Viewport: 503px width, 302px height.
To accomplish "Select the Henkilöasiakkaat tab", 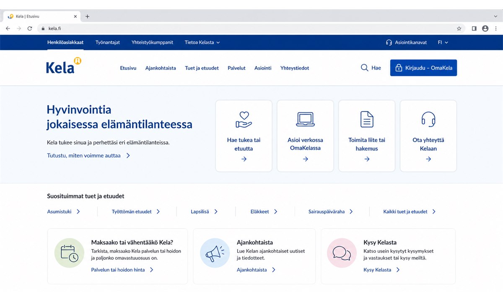I will pyautogui.click(x=65, y=42).
